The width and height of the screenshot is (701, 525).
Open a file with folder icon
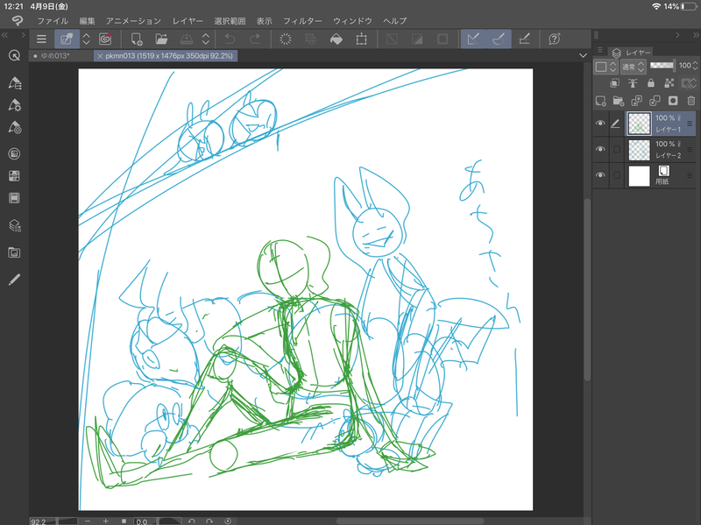tap(161, 39)
